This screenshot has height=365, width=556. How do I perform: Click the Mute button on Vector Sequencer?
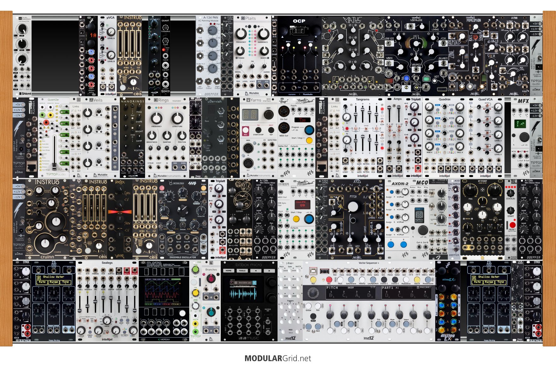[392, 324]
